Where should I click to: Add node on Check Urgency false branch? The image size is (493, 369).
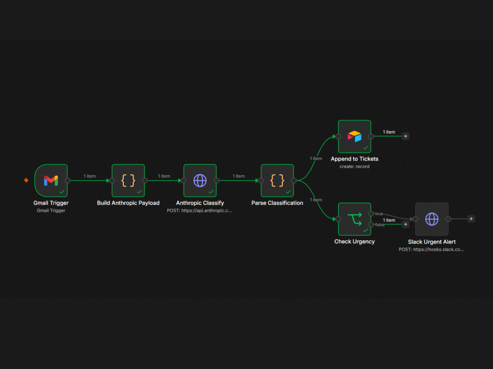pyautogui.click(x=406, y=224)
